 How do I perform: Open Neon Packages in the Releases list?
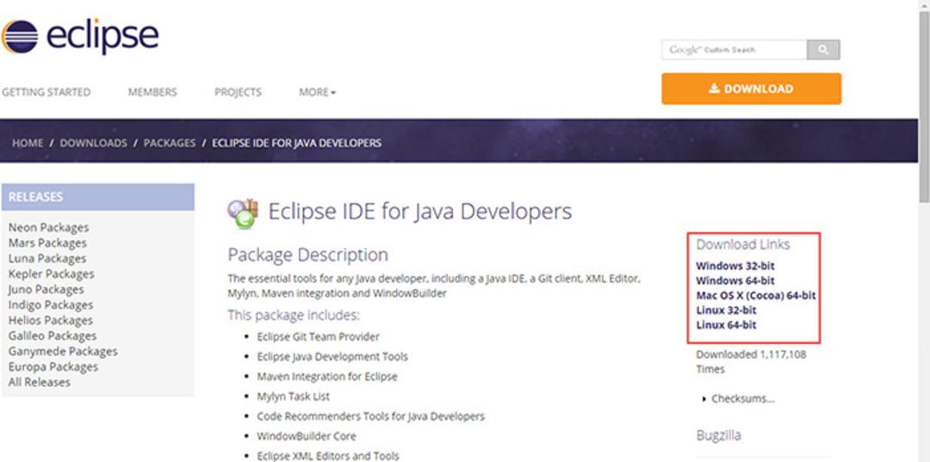click(48, 227)
